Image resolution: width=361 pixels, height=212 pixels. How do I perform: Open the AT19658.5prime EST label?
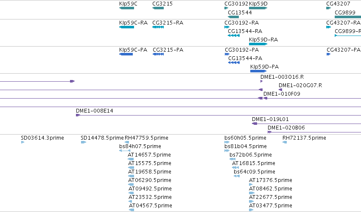click(150, 171)
